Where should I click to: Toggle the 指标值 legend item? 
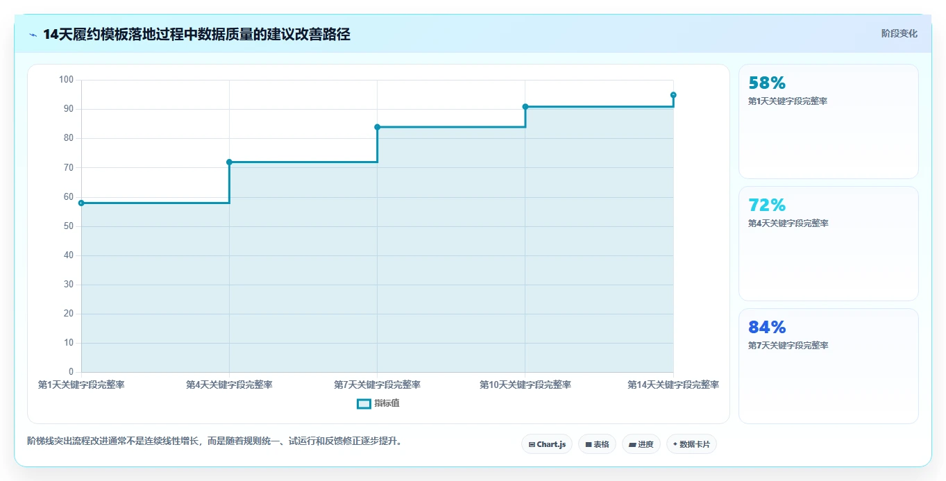coord(378,403)
